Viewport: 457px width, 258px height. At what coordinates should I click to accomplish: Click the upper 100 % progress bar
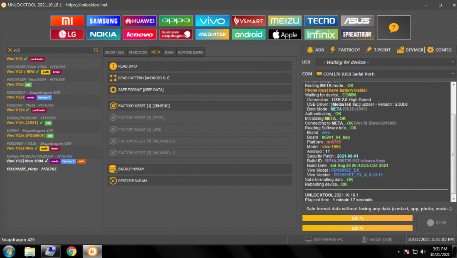click(x=357, y=218)
